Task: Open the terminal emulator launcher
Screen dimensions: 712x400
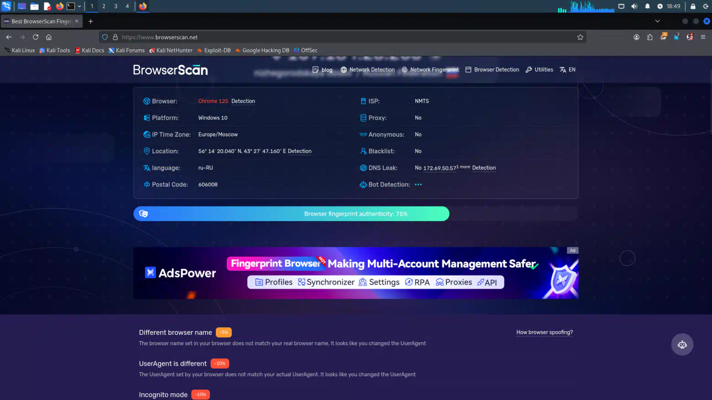Action: [71, 6]
